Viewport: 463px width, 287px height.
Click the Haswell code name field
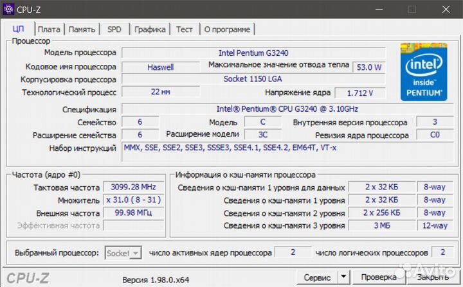tap(161, 67)
